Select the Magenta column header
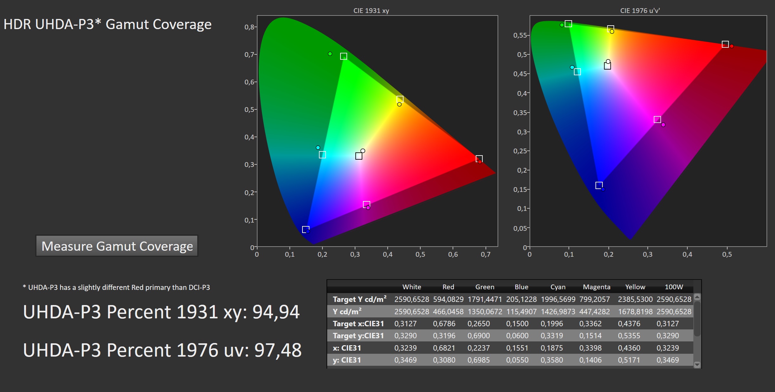The image size is (775, 392). pyautogui.click(x=596, y=287)
